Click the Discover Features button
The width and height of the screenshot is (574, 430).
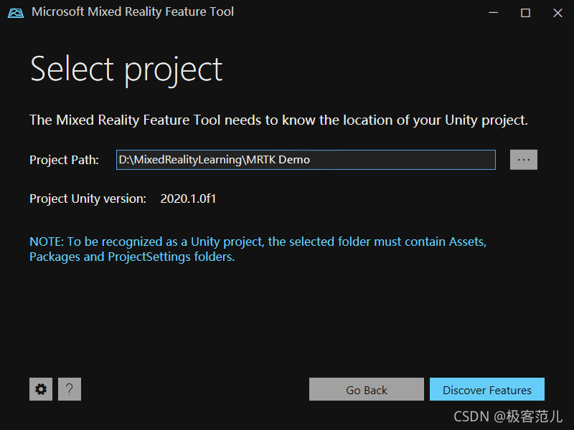487,389
